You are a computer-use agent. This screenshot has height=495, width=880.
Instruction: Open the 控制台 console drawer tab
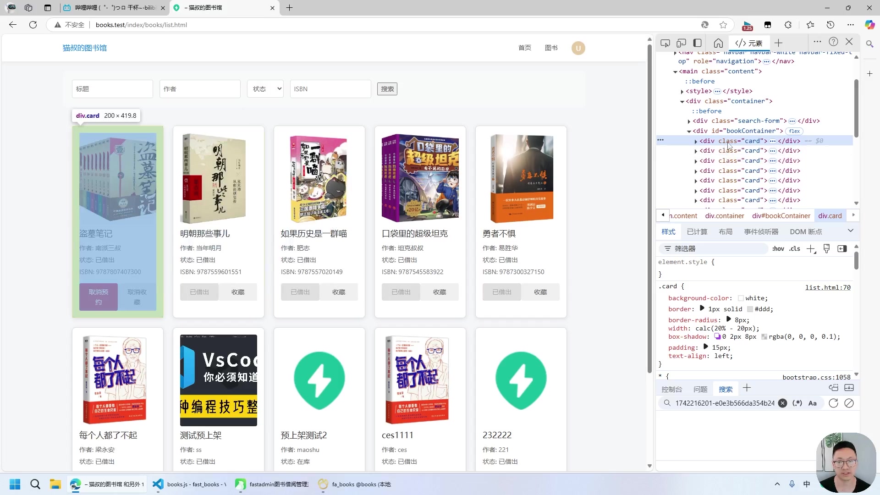[672, 390]
